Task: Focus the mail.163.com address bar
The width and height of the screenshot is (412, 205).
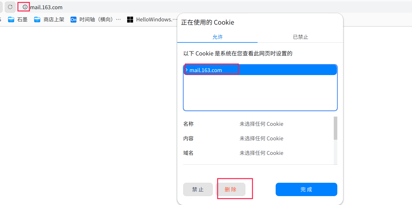Action: [46, 7]
